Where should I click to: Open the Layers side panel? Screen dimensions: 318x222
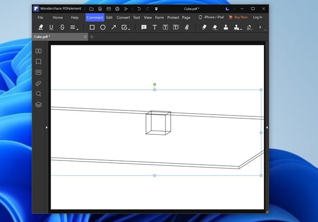click(38, 105)
